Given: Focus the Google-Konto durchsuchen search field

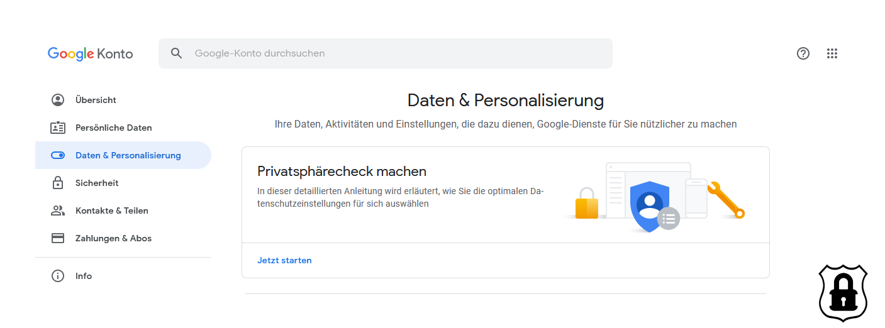Looking at the screenshot, I should coord(386,53).
